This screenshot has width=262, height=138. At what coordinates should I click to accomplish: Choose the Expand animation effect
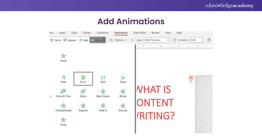coord(83,107)
